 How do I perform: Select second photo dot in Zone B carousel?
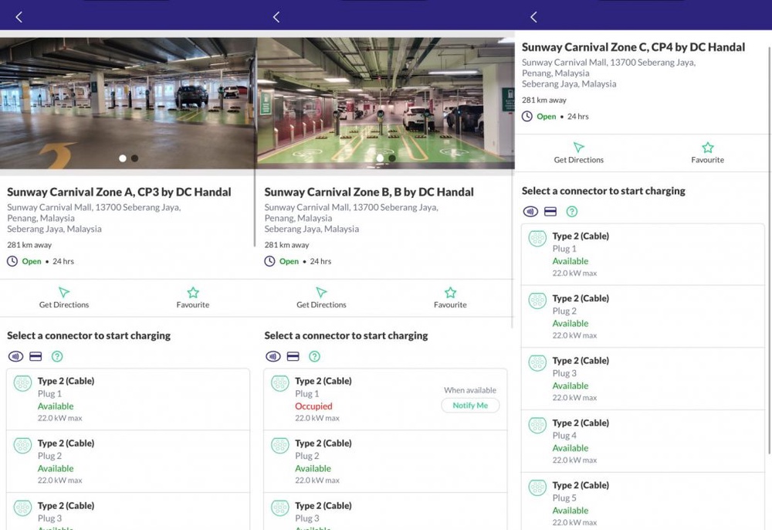pos(392,158)
